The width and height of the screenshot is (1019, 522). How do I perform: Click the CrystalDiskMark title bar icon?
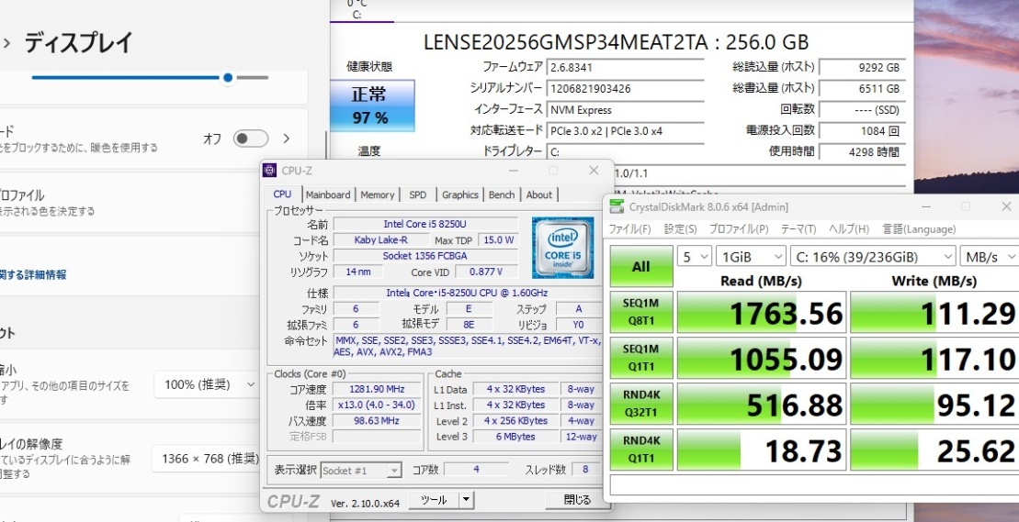pos(615,206)
